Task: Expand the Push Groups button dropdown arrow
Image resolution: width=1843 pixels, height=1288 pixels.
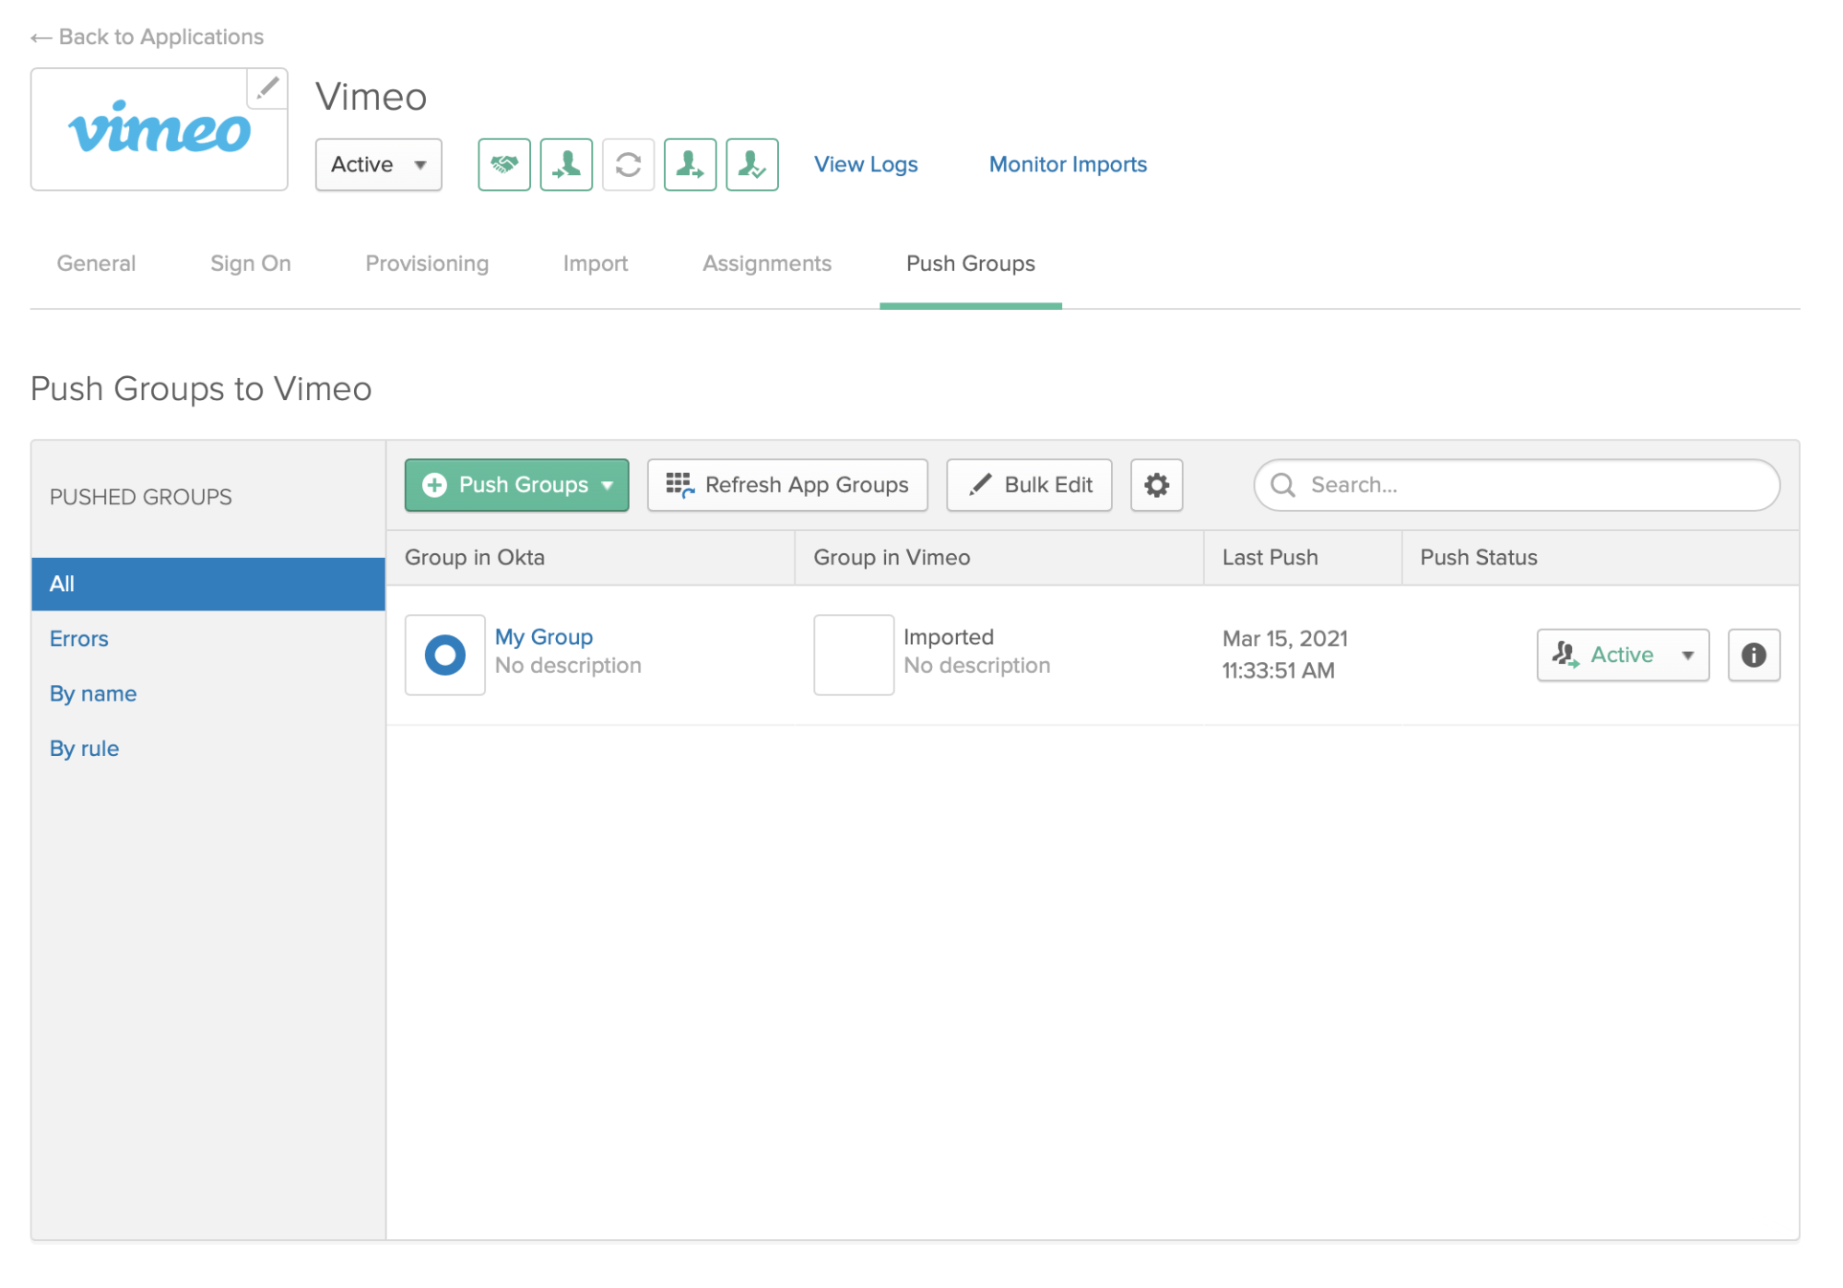Action: (608, 484)
